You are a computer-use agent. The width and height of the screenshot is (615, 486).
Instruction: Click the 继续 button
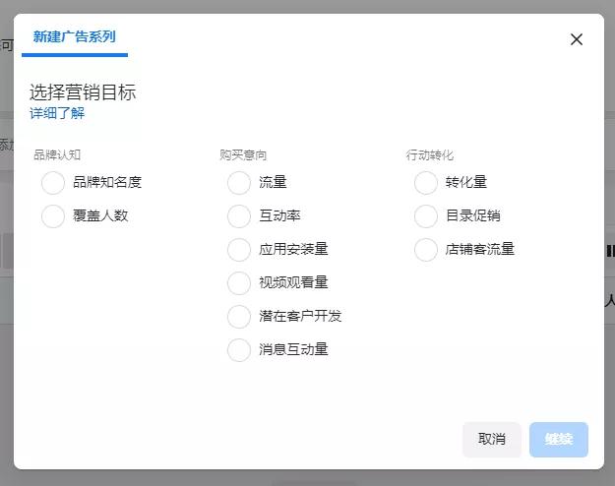point(559,440)
